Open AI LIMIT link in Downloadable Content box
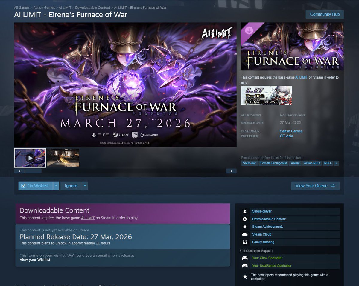Viewport: 359px width, 286px height. click(x=88, y=218)
